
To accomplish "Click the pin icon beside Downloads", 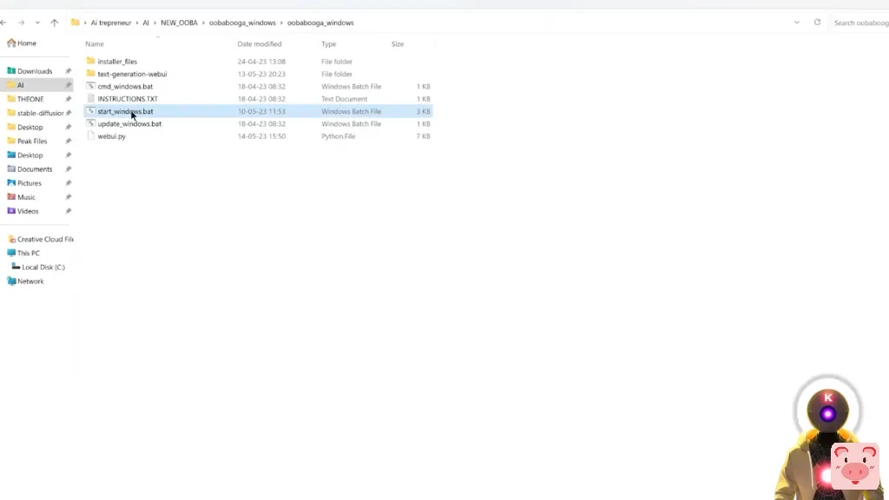I will 68,71.
